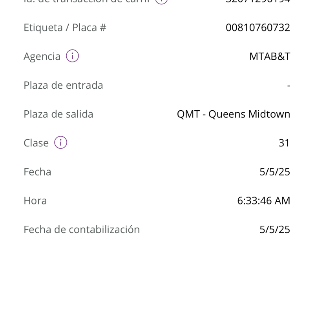The image size is (314, 314).
Task: Click the dash value for Plaza de entrada
Action: point(288,86)
